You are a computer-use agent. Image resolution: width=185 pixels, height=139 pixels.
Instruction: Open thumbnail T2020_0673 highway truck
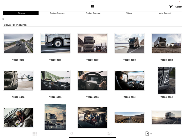[18, 43]
